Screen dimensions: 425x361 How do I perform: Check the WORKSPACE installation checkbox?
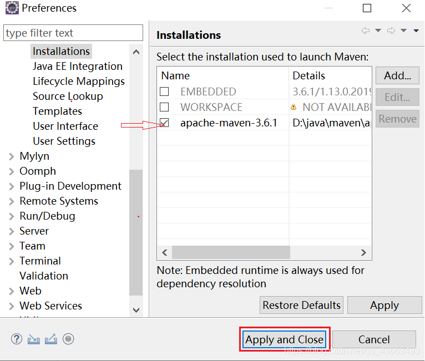[164, 107]
